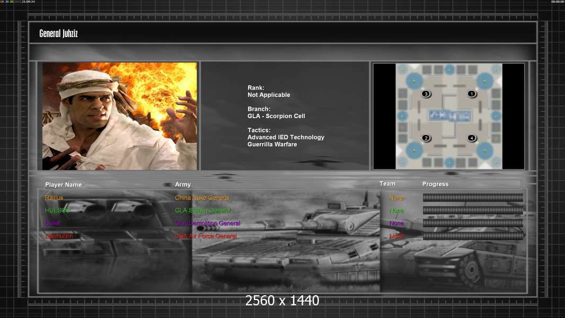Click the map preview thumbnail
The height and width of the screenshot is (318, 565).
(449, 116)
